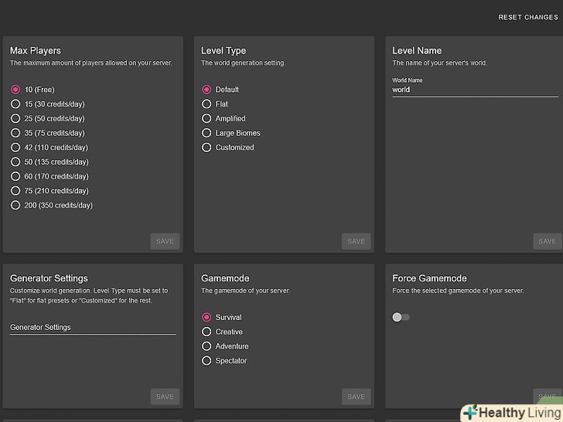Focus the Generator Settings input field
This screenshot has width=563, height=422.
pyautogui.click(x=93, y=328)
